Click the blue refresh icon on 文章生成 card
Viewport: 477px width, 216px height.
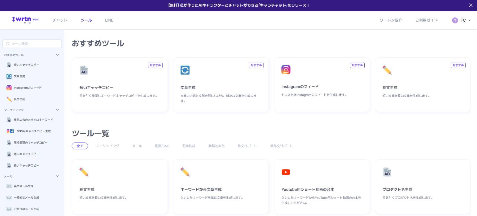(x=185, y=70)
